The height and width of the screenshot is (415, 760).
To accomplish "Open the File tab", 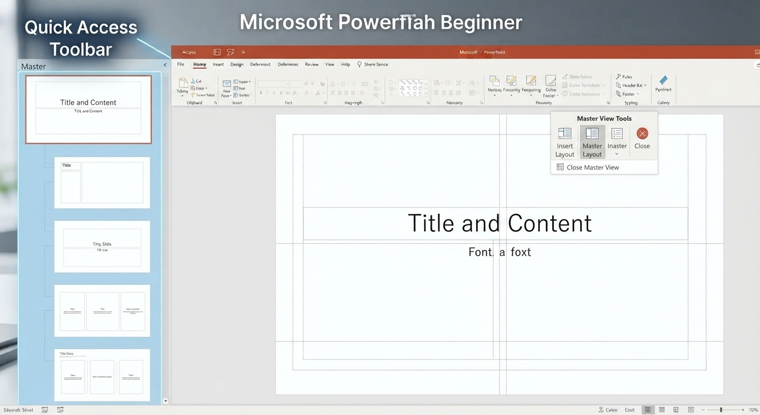I will click(181, 64).
